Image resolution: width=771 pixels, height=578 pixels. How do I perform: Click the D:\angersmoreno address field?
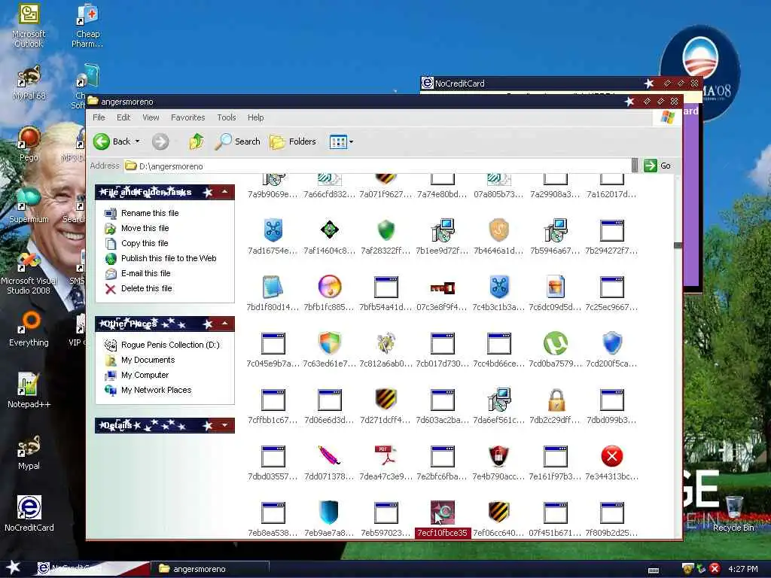click(x=376, y=166)
